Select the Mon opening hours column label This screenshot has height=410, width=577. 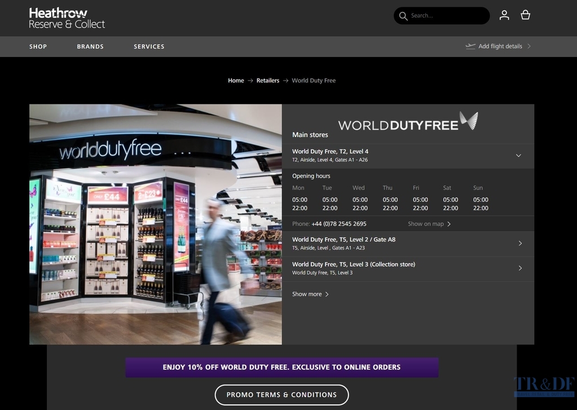coord(298,188)
